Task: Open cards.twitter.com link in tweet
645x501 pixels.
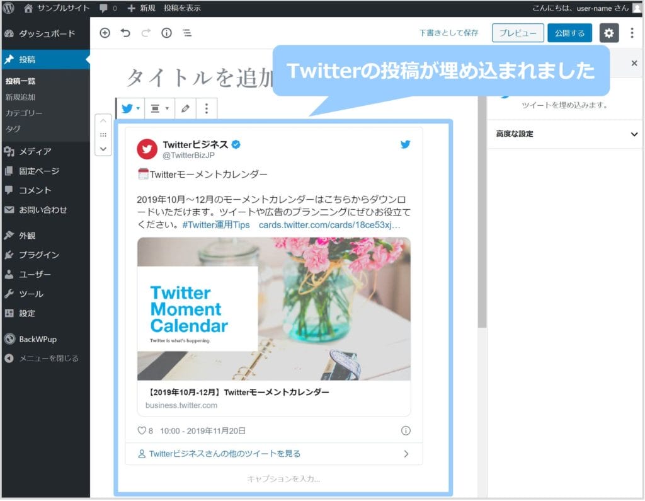Action: 329,225
